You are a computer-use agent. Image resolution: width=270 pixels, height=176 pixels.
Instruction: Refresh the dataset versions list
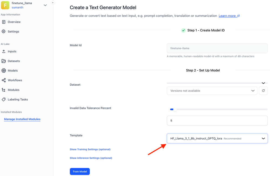[263, 91]
